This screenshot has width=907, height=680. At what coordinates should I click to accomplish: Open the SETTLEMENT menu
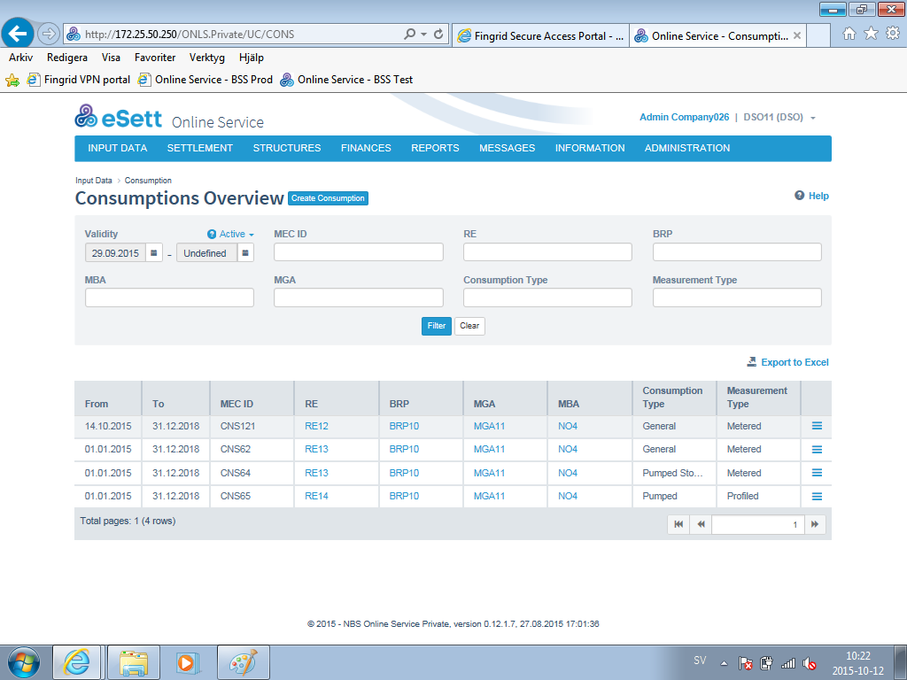click(199, 148)
